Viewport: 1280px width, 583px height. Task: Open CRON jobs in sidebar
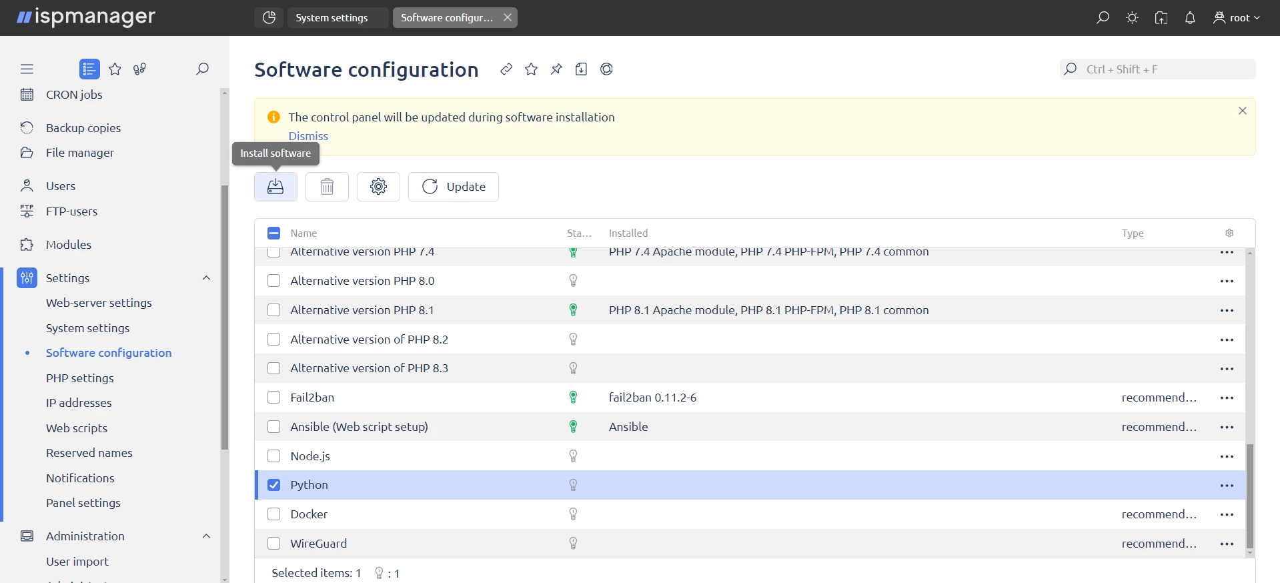click(x=74, y=95)
